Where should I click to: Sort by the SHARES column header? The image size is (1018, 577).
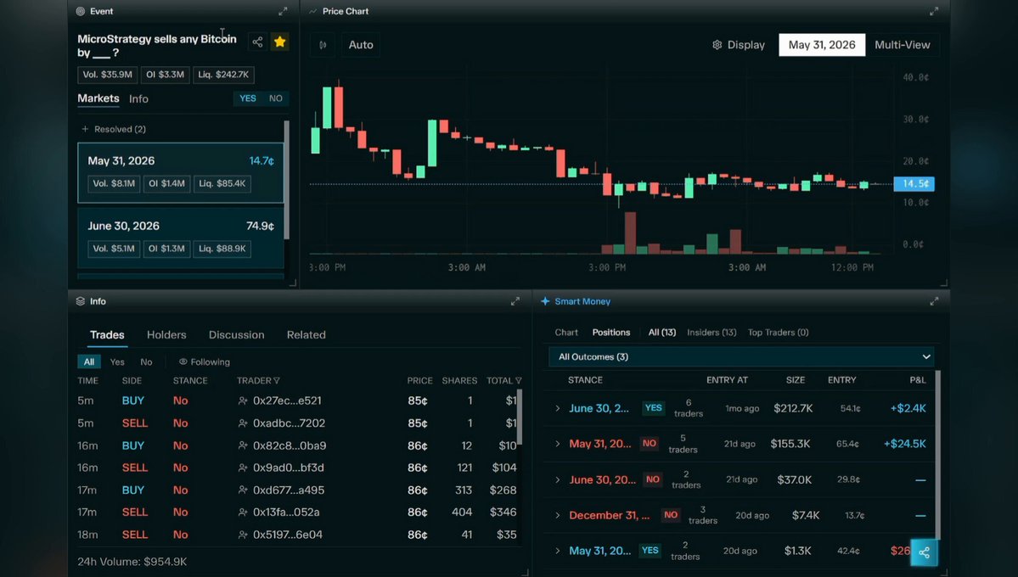(x=459, y=381)
